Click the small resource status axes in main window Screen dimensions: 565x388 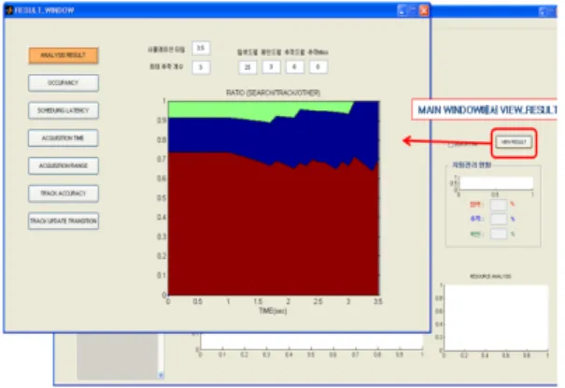[x=496, y=183]
